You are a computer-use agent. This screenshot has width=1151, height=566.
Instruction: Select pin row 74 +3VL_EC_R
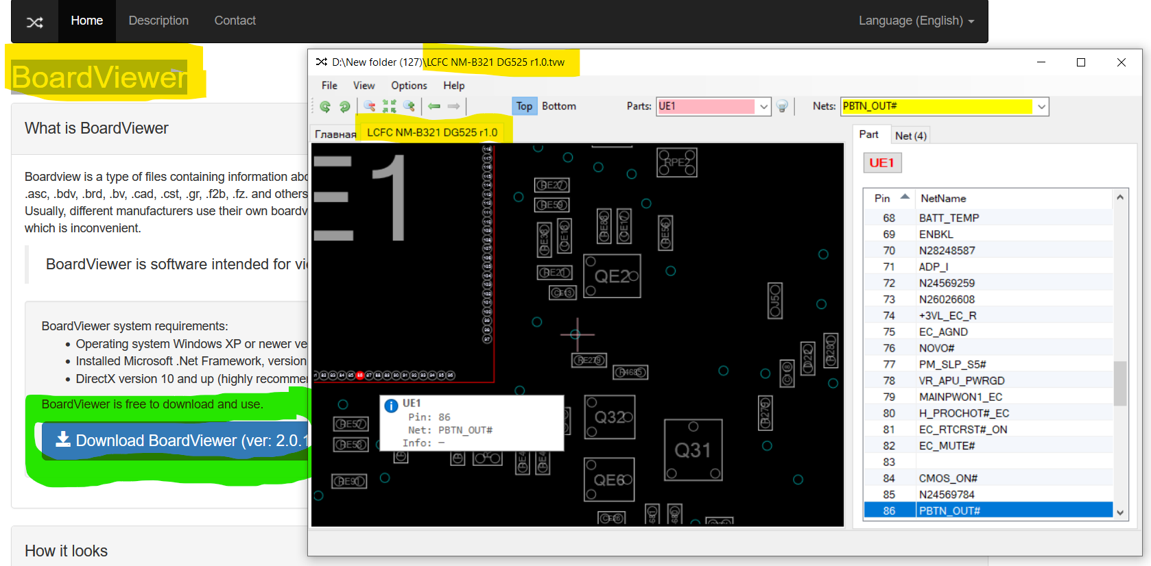pyautogui.click(x=988, y=316)
